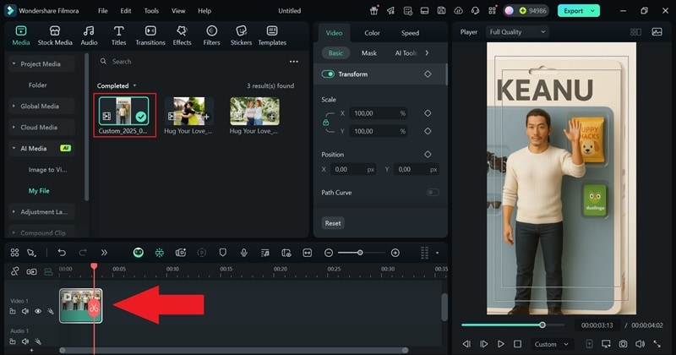Lock the Video 1 track

13,311
